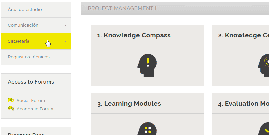Click the Social Forum speech bubble icon
The image size is (269, 135).
[11, 100]
